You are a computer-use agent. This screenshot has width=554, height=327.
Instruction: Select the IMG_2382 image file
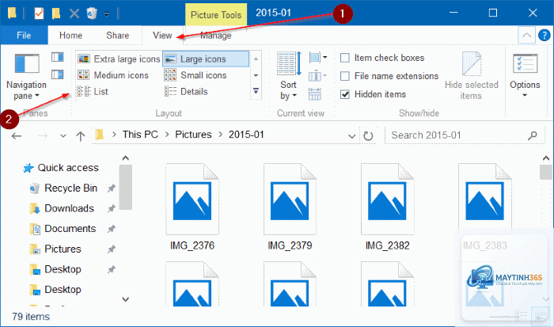387,207
